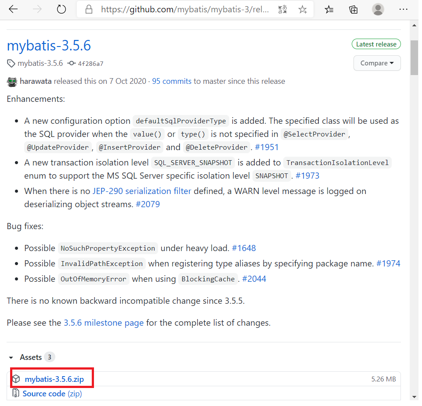Click the defaultSqlProviderType code text
Viewport: 422px width, 406px height.
click(x=181, y=121)
